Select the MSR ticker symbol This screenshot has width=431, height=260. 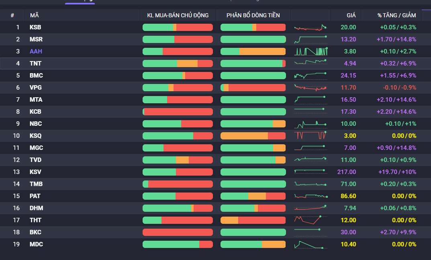click(36, 39)
